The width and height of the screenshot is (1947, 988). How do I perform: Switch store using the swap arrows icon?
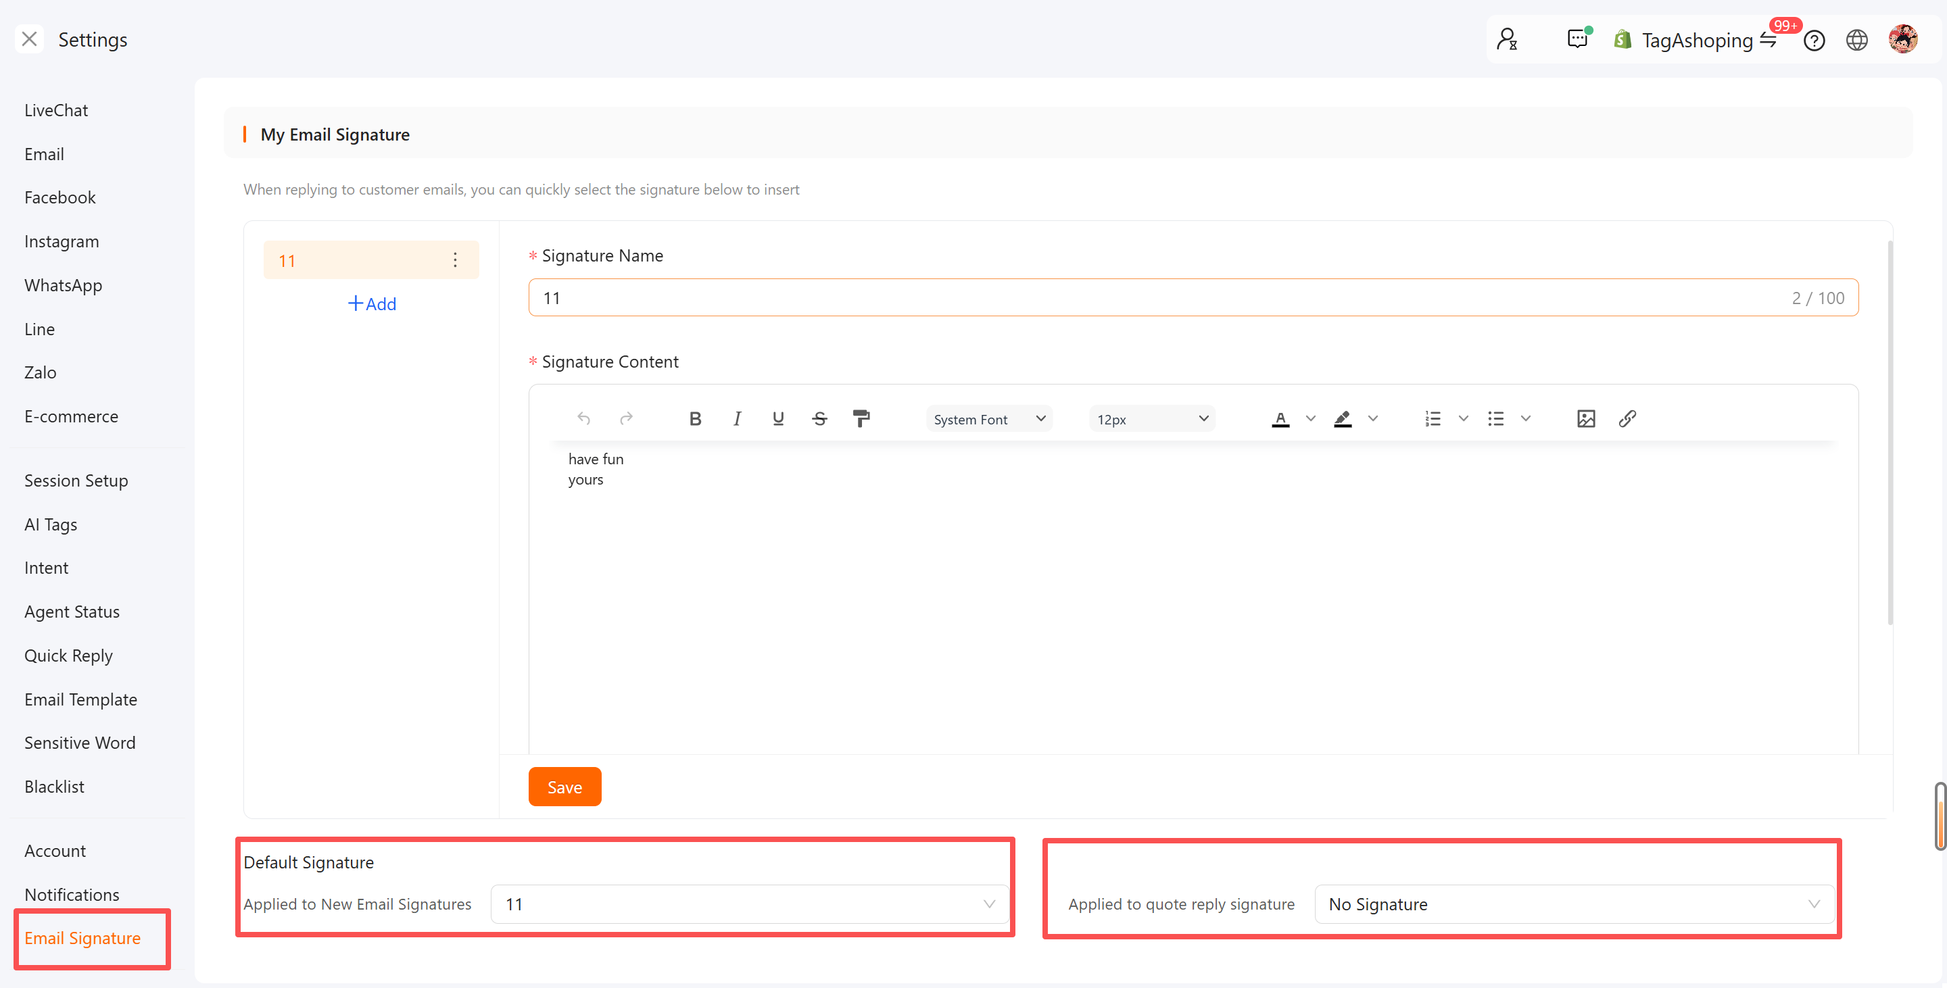pyautogui.click(x=1767, y=40)
